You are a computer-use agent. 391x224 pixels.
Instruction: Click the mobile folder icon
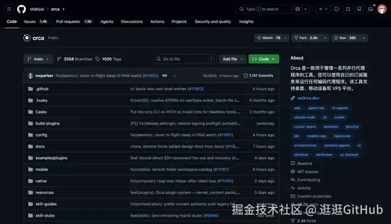(31, 169)
